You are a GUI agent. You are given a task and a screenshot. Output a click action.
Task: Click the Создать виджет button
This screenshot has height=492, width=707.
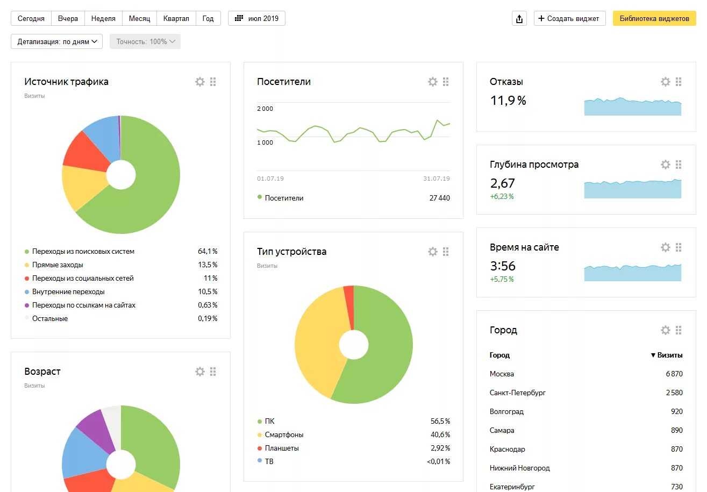pyautogui.click(x=570, y=18)
